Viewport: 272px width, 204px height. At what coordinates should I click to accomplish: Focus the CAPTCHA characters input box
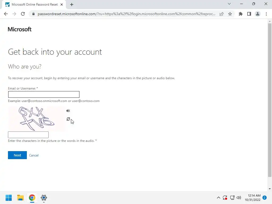tap(28, 135)
